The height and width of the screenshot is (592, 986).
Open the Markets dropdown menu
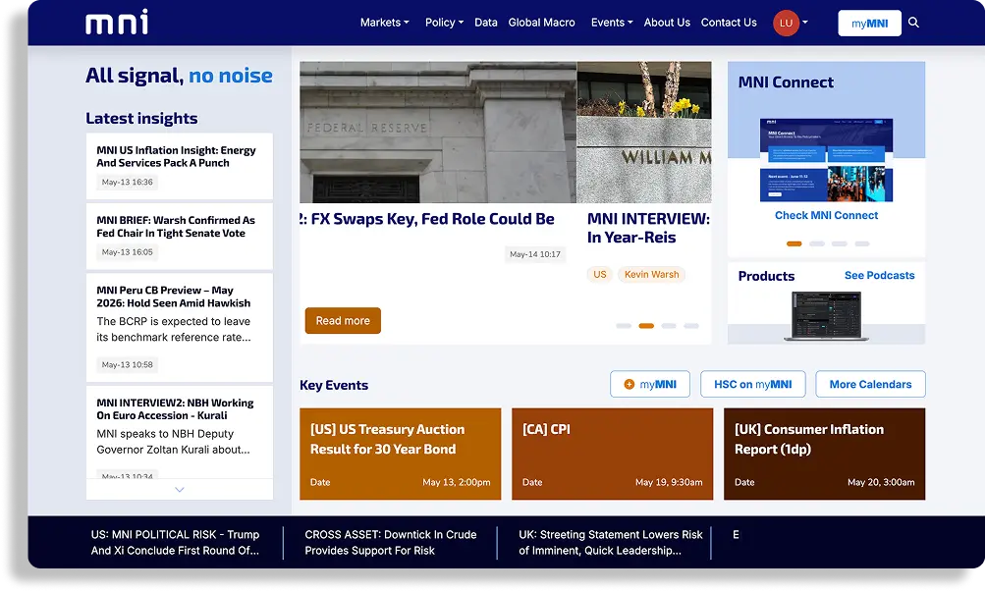384,23
